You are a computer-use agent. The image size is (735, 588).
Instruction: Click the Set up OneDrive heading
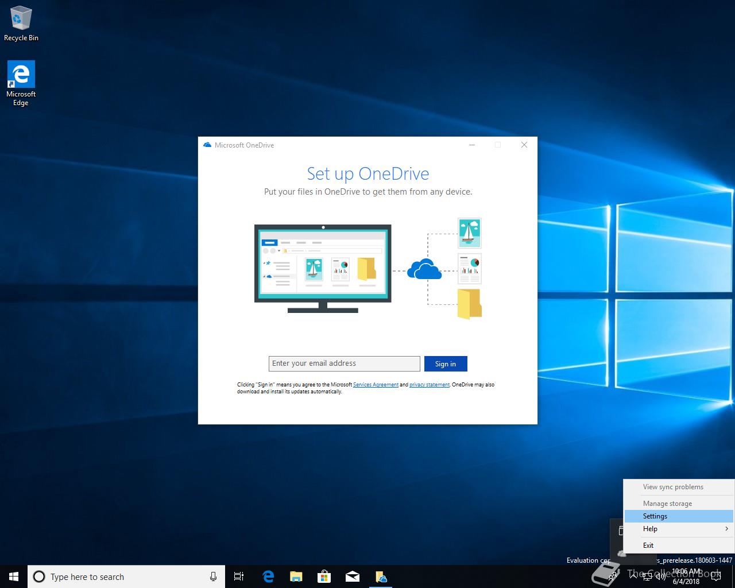coord(368,173)
